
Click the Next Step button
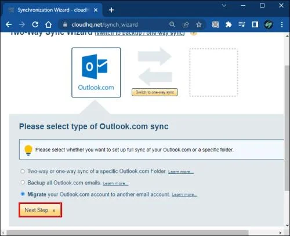pos(40,210)
